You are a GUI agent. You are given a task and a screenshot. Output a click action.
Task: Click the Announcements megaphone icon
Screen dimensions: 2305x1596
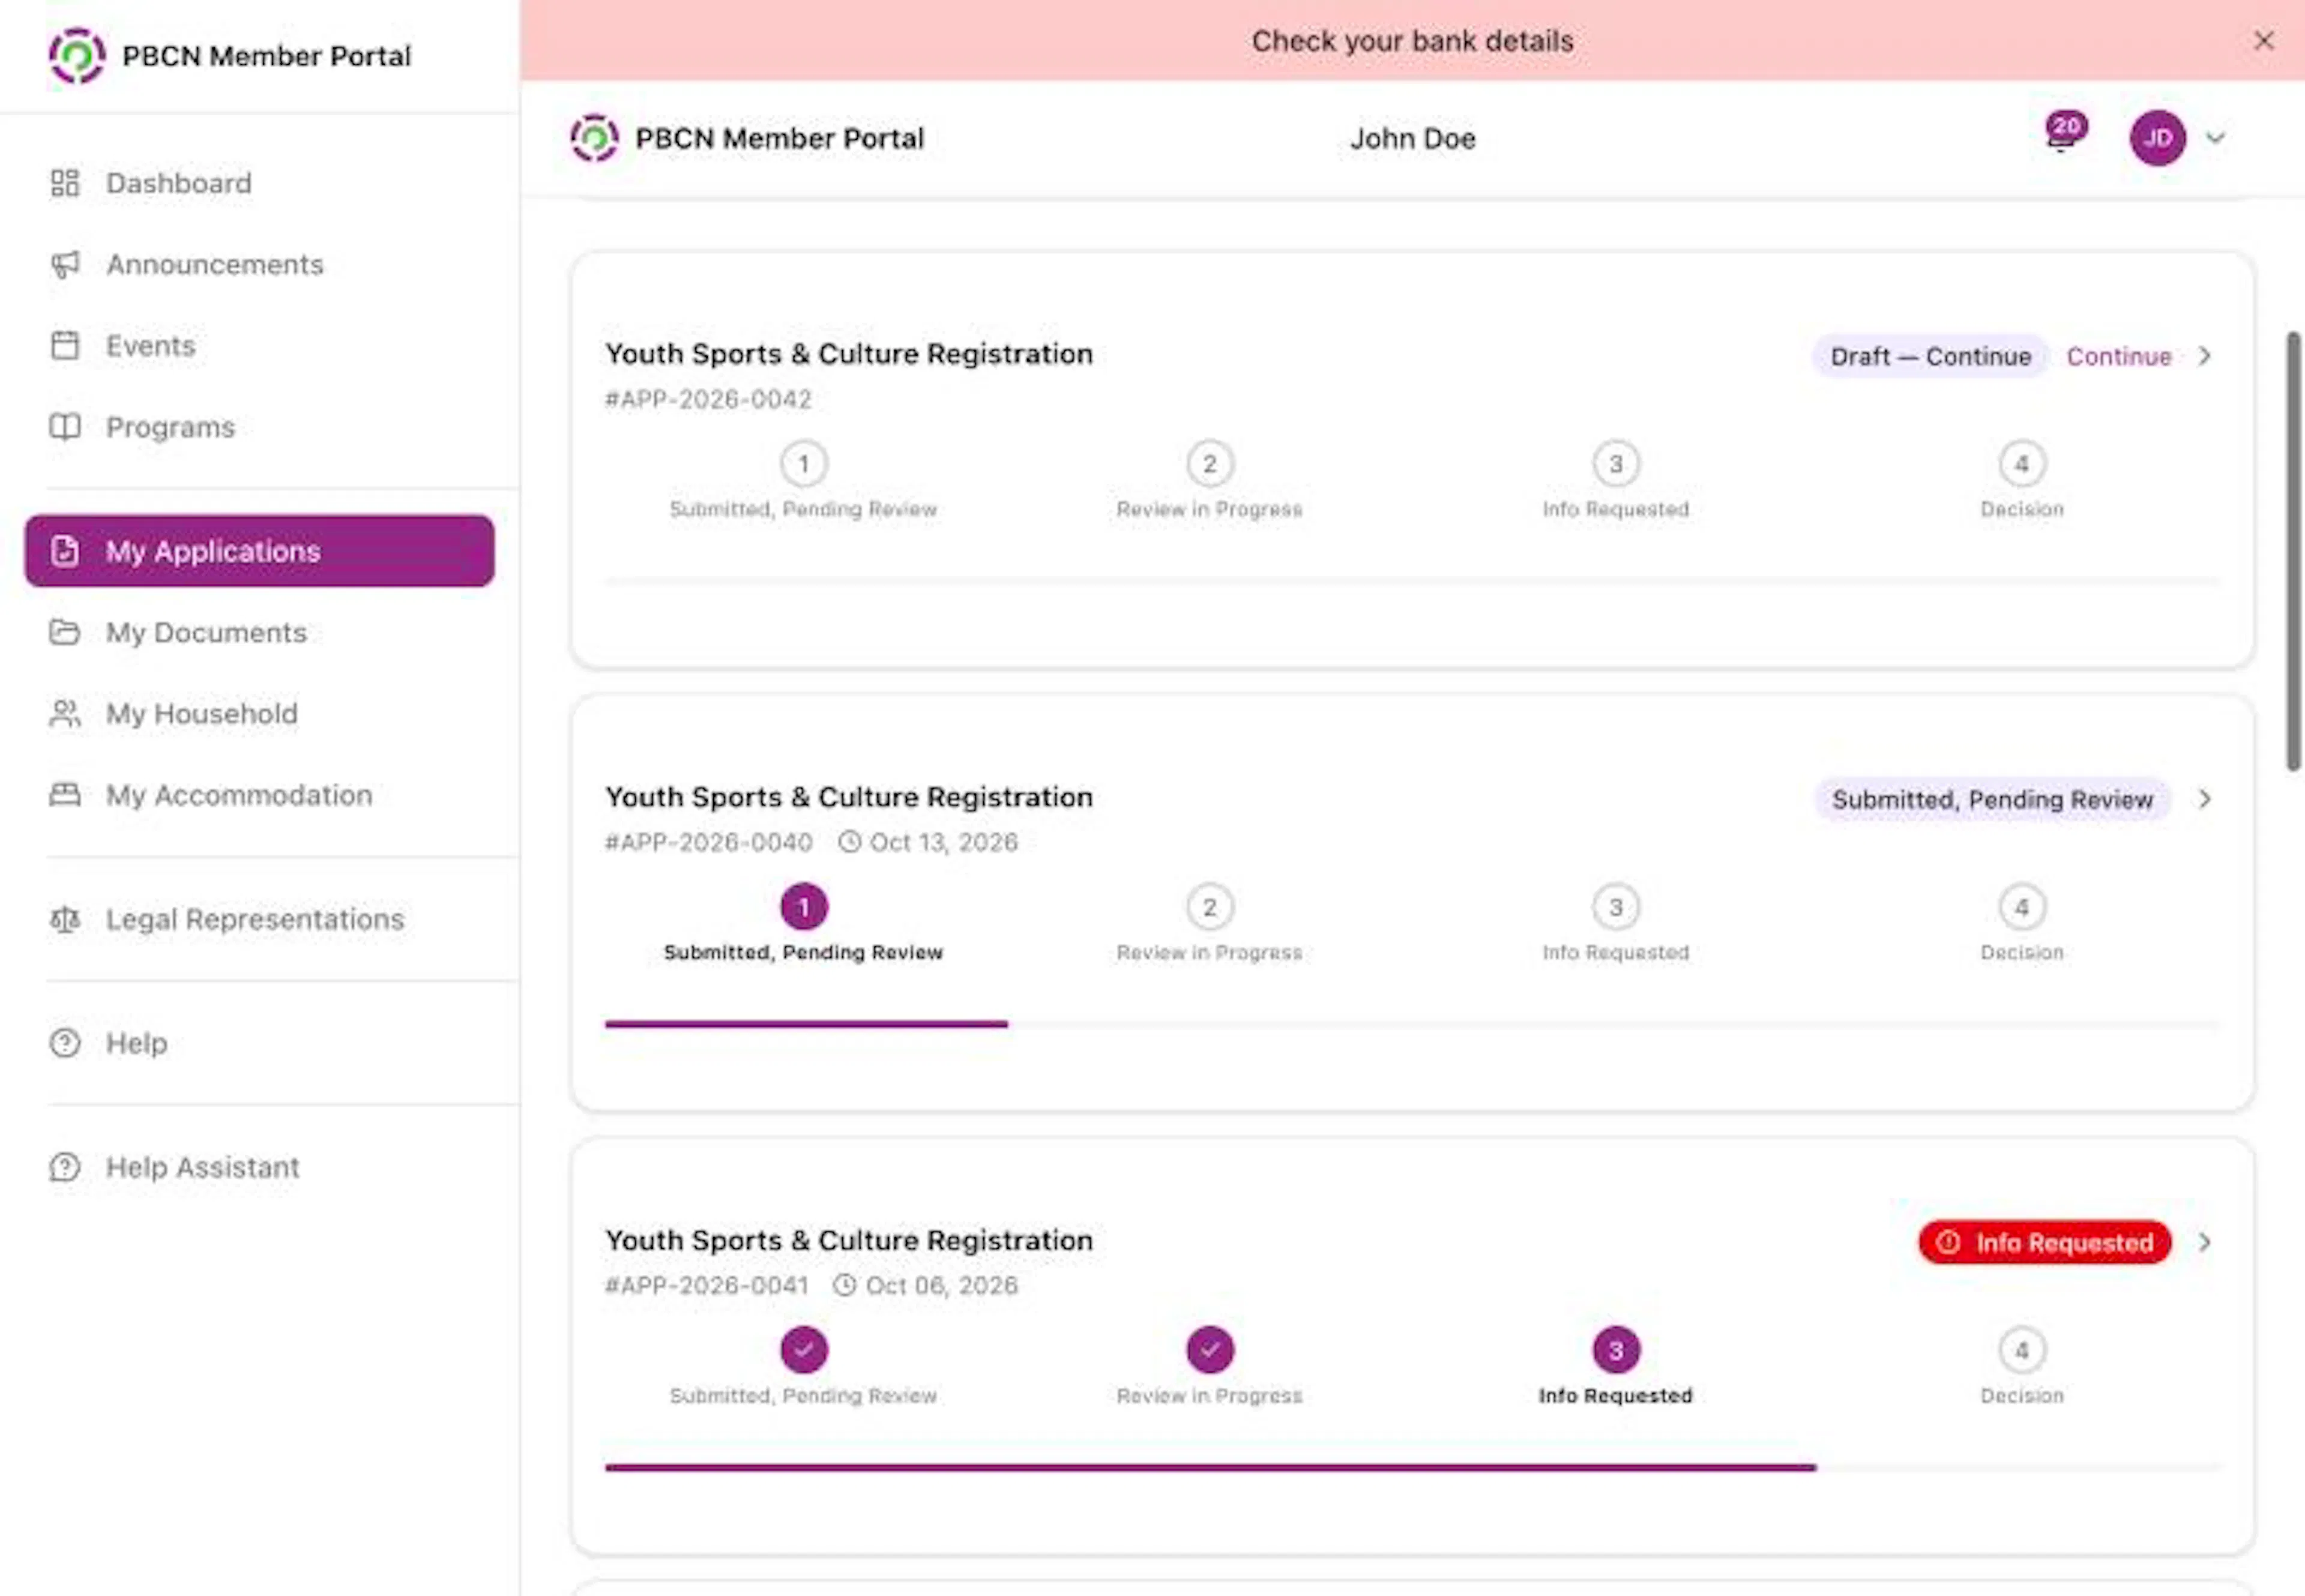pos(65,264)
